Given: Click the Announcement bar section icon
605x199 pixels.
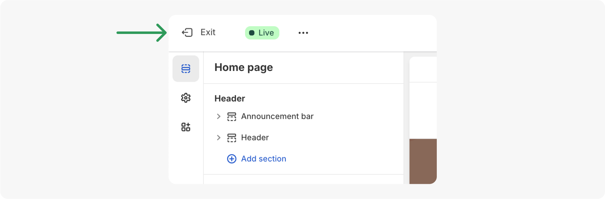Looking at the screenshot, I should [x=232, y=117].
